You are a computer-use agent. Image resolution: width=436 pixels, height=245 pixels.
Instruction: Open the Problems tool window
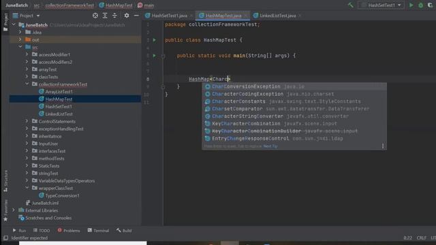click(x=69, y=231)
